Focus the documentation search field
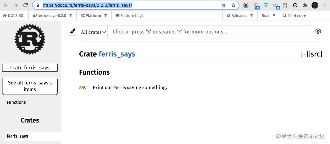Image resolution: width=330 pixels, height=144 pixels. (209, 32)
